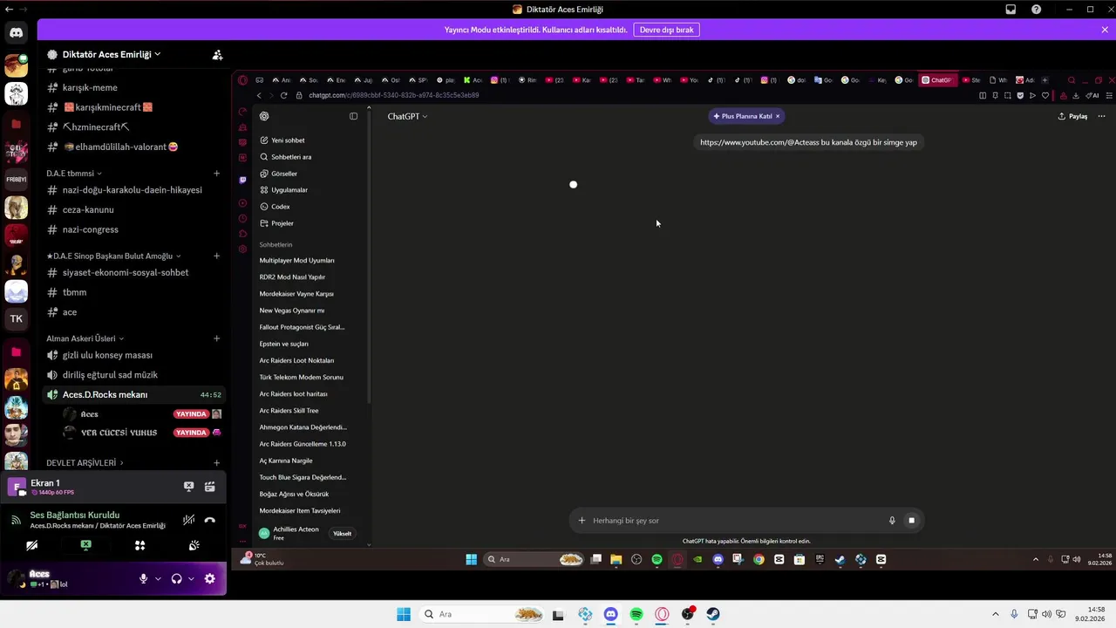
Task: Open activities shapes icon in voice panel
Action: pyautogui.click(x=139, y=545)
